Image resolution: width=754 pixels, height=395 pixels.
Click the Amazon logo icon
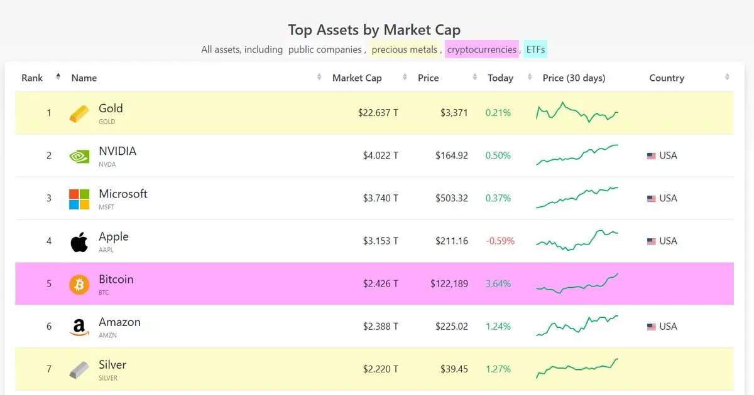(x=79, y=327)
